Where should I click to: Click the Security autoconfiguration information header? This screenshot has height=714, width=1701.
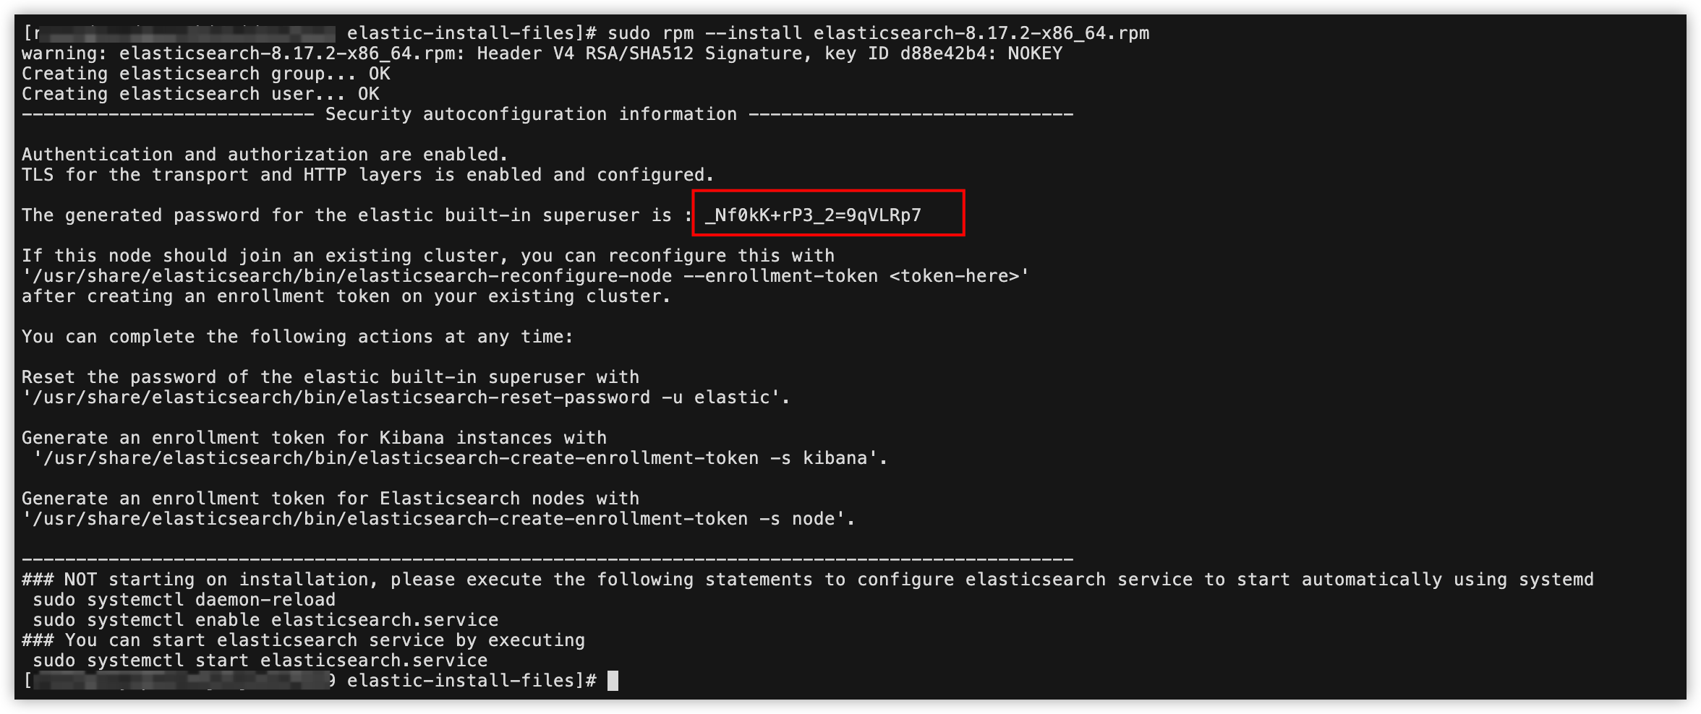(531, 114)
